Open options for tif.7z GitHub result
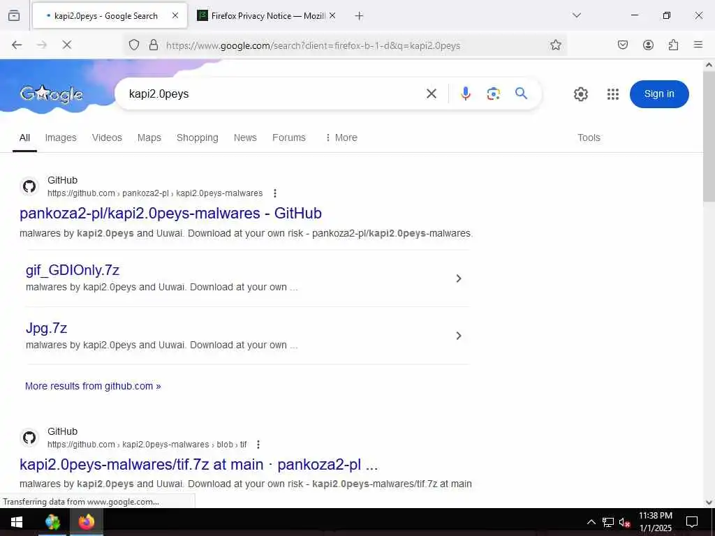The width and height of the screenshot is (715, 536). pos(258,445)
